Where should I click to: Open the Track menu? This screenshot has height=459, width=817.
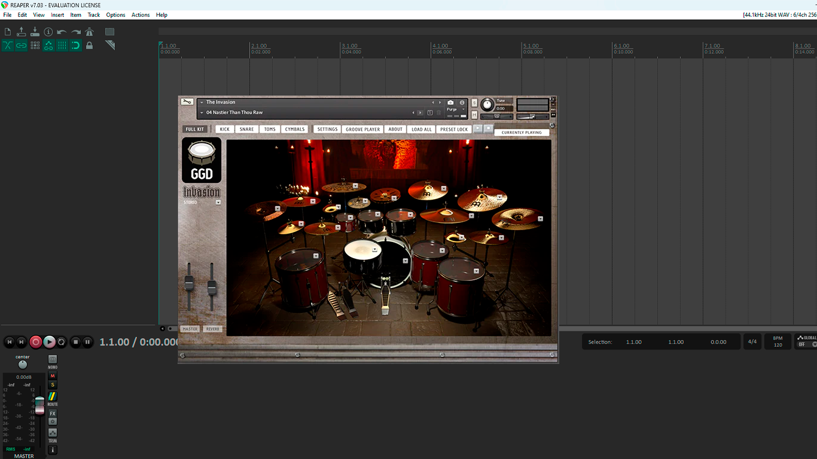94,15
